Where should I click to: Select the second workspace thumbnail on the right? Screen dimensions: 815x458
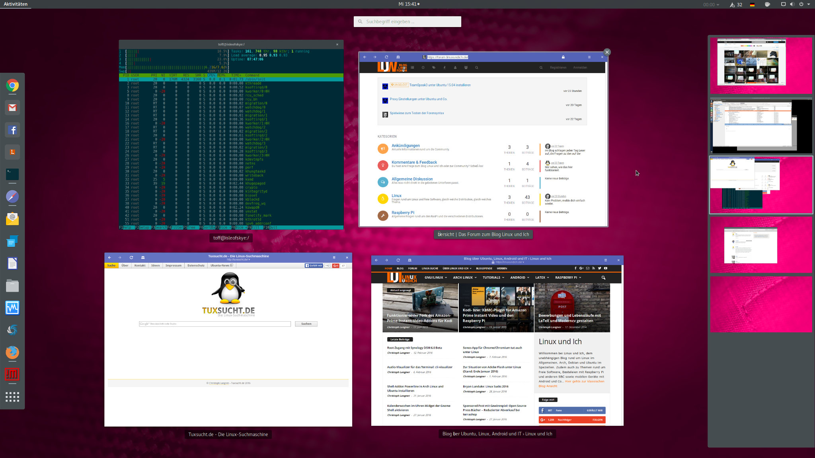click(761, 126)
